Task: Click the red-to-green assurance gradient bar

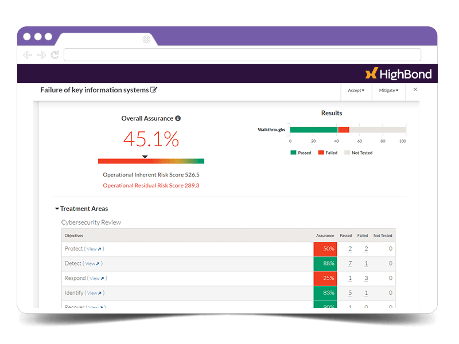Action: [x=151, y=161]
